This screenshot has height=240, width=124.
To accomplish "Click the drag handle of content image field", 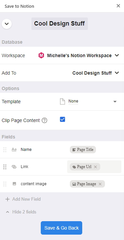I will pyautogui.click(x=5, y=184).
